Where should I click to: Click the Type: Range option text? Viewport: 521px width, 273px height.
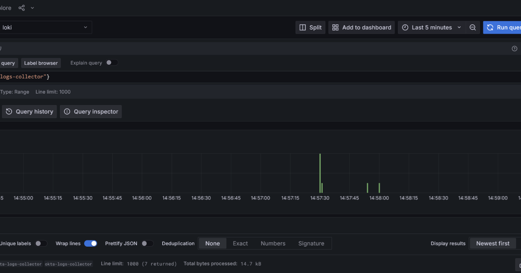15,92
